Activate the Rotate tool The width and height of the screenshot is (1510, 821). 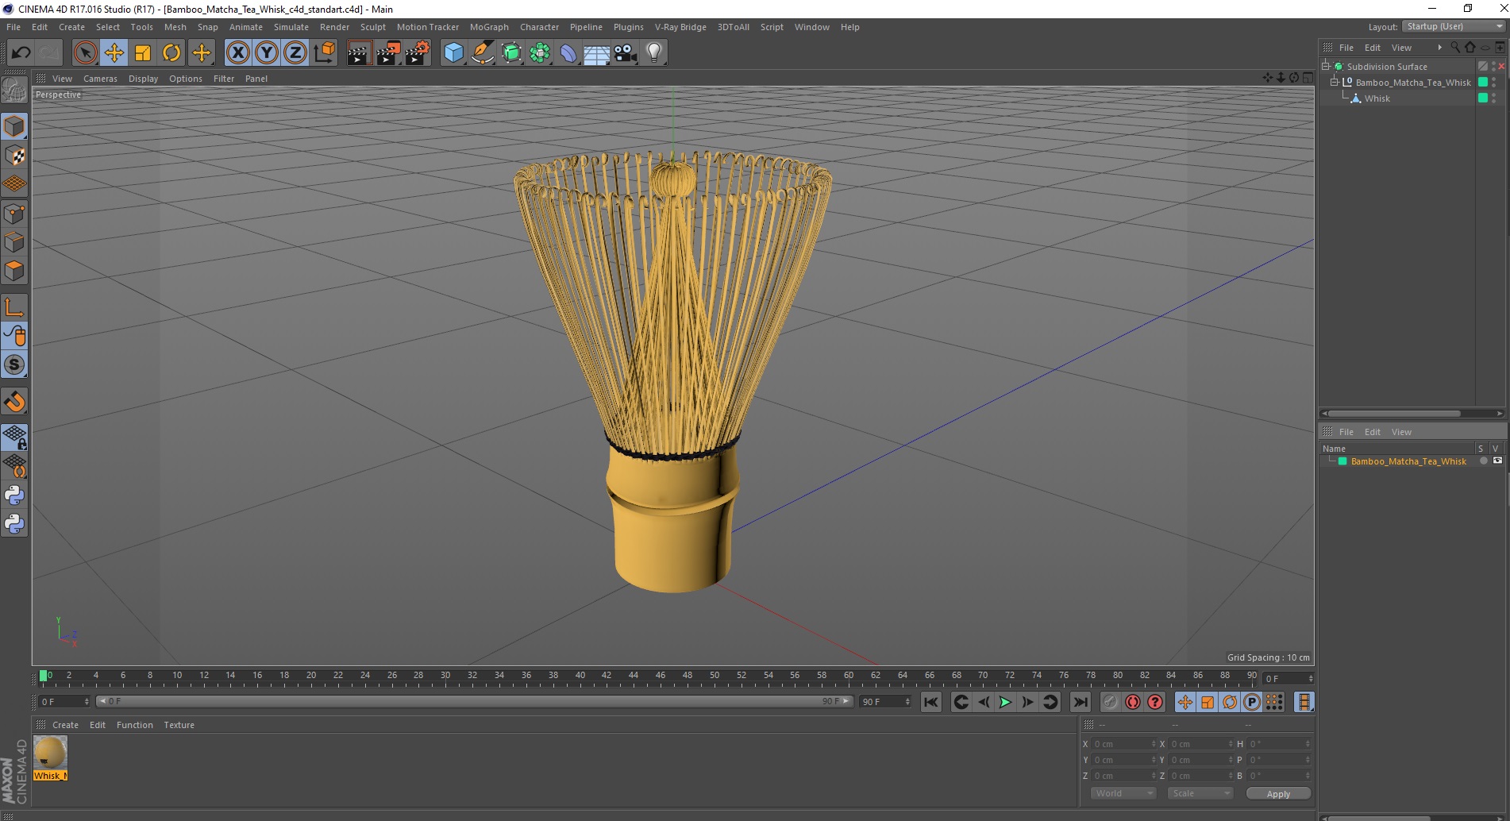pyautogui.click(x=171, y=53)
